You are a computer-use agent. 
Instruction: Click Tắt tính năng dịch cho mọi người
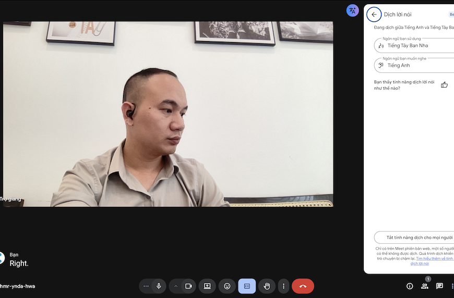pos(414,238)
